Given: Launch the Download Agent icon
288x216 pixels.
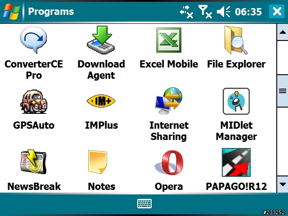Looking at the screenshot, I should [101, 40].
